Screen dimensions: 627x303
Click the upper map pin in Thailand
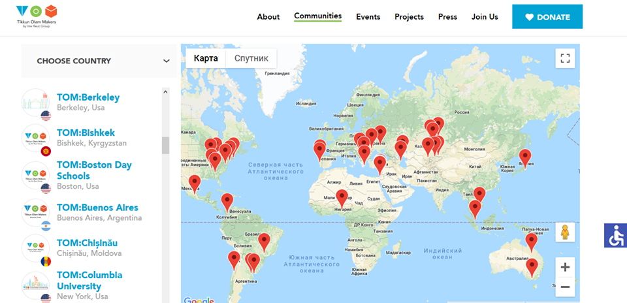pyautogui.click(x=479, y=196)
